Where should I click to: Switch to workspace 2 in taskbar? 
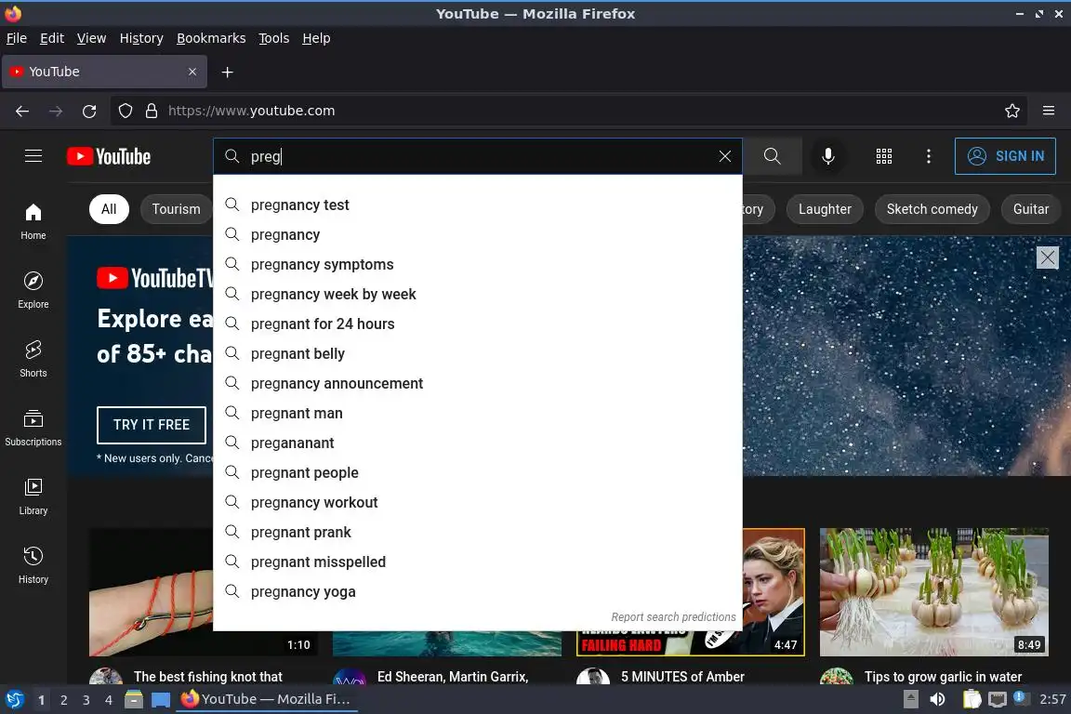63,700
